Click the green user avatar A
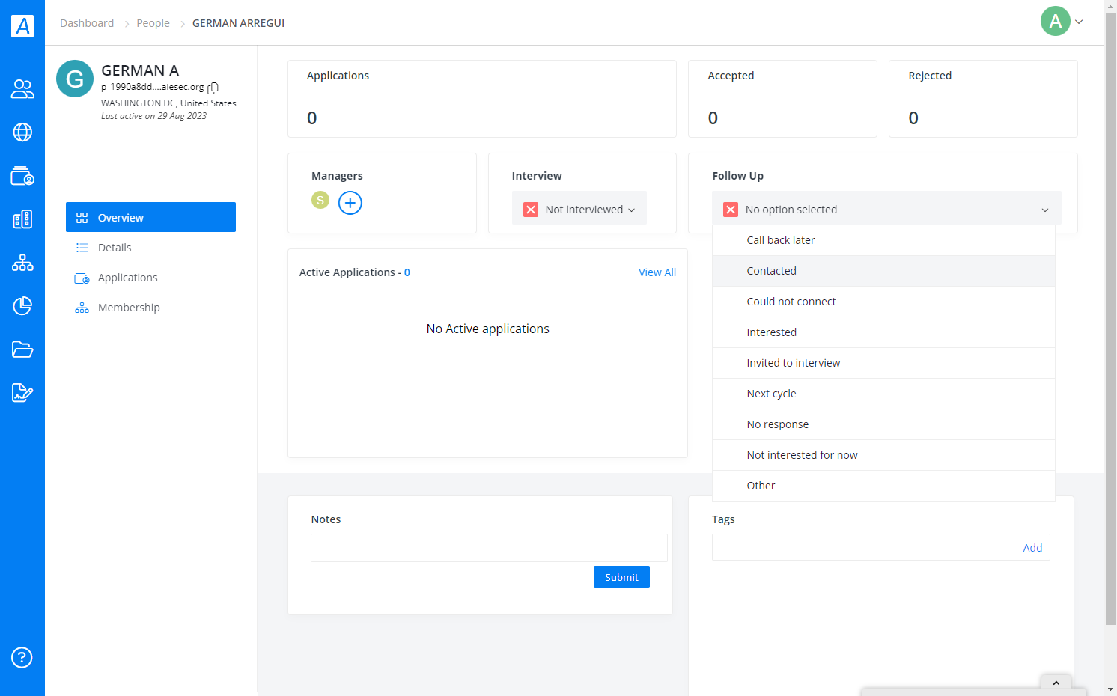Image resolution: width=1117 pixels, height=696 pixels. coord(1056,21)
